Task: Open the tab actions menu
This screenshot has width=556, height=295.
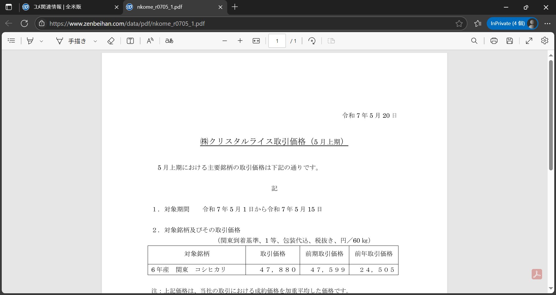Action: click(x=9, y=7)
